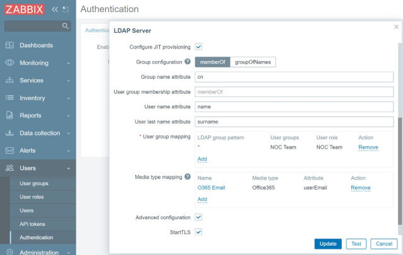403x255 pixels.
Task: Expand the Data collection menu chevron
Action: point(69,133)
